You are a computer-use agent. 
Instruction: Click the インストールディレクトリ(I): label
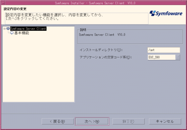point(101,50)
